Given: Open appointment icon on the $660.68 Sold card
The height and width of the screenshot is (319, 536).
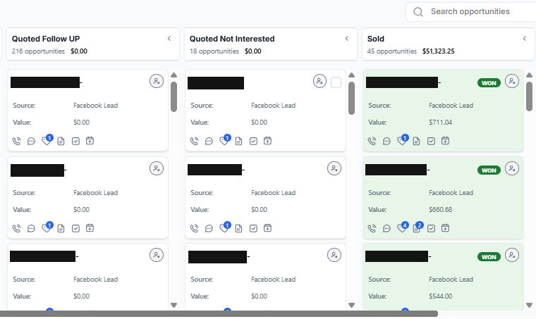Looking at the screenshot, I should tap(445, 228).
